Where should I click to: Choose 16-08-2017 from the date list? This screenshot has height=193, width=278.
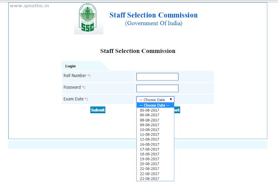[156, 144]
